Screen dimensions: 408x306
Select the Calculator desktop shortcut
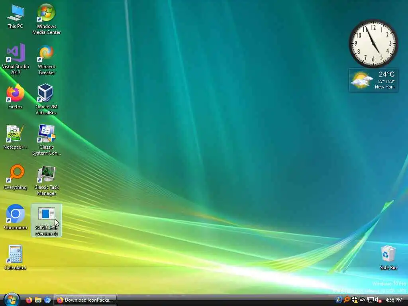click(x=16, y=258)
